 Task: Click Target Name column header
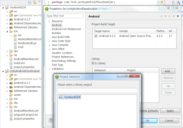(x=106, y=31)
